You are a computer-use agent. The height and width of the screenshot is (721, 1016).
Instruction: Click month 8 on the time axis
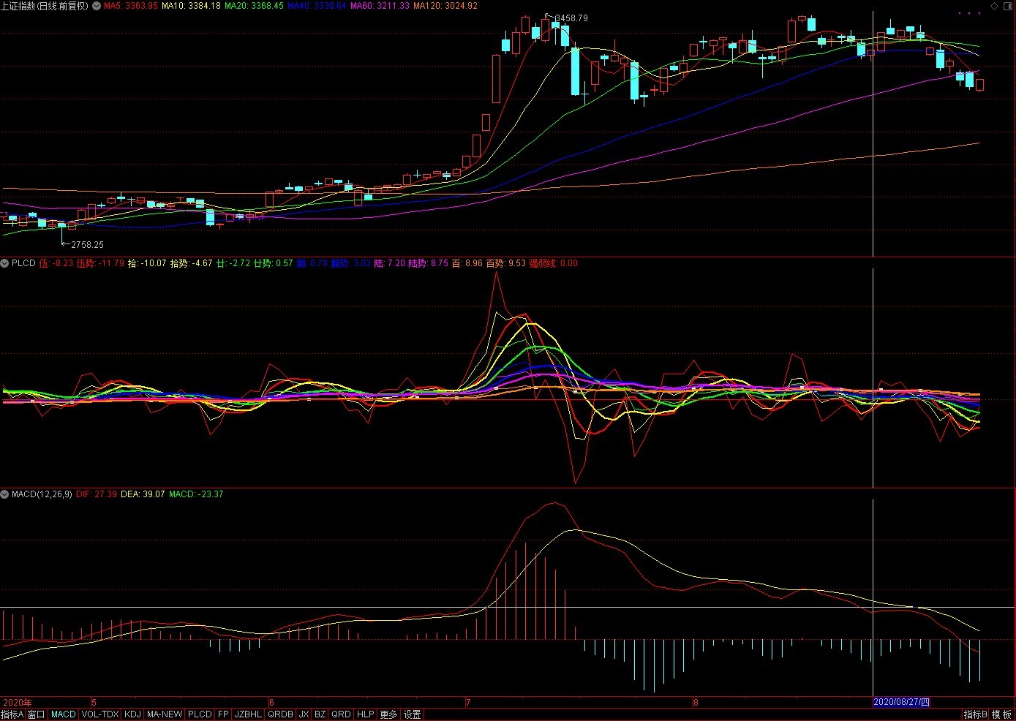point(696,703)
